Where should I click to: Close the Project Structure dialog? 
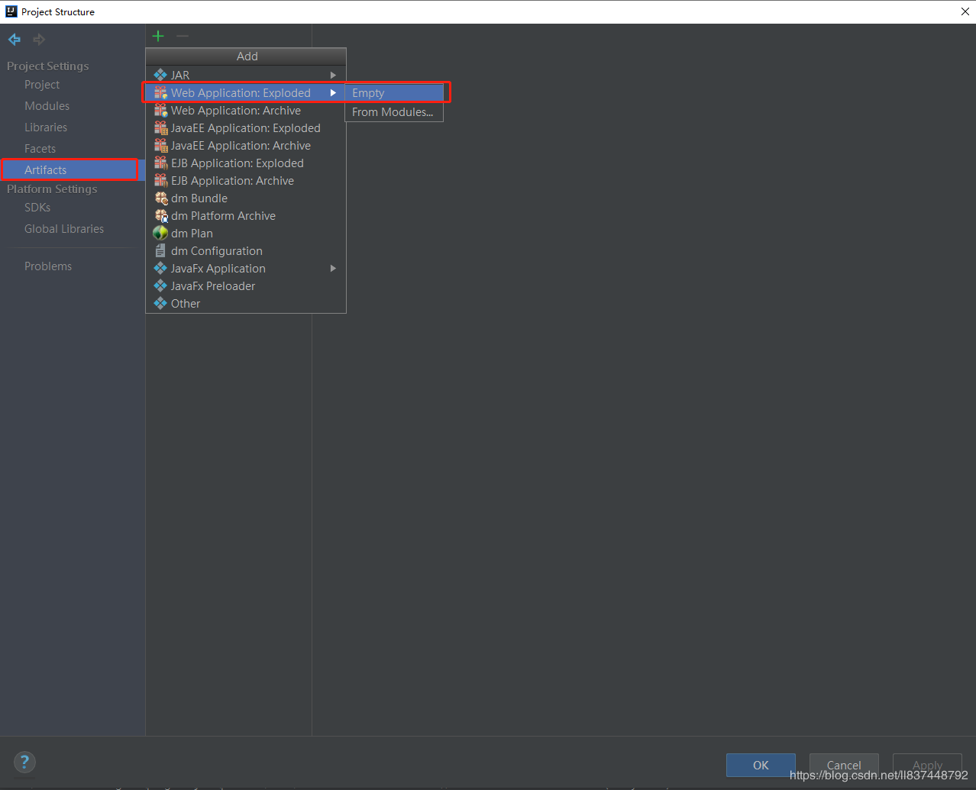965,11
